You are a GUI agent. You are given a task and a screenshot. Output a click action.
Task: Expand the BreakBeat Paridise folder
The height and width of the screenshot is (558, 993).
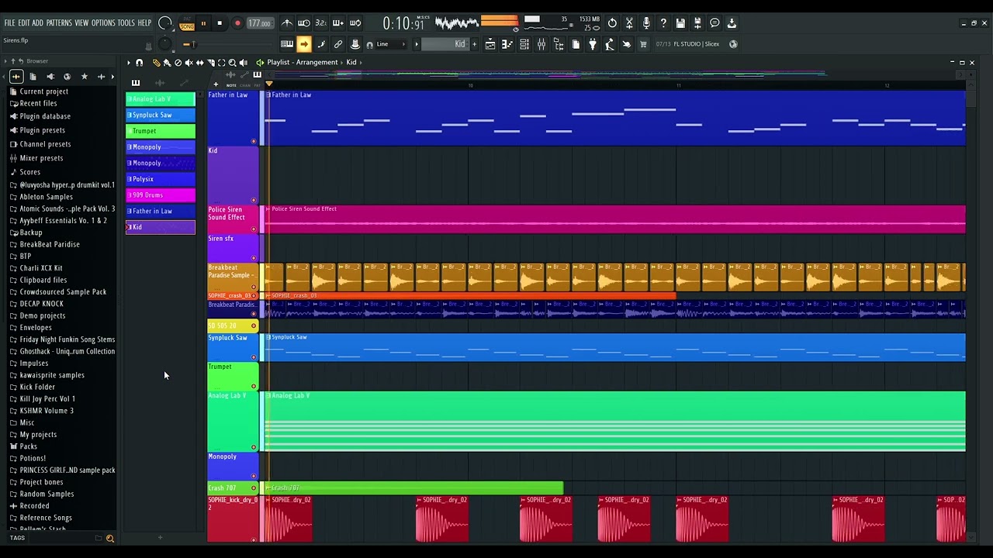[49, 244]
